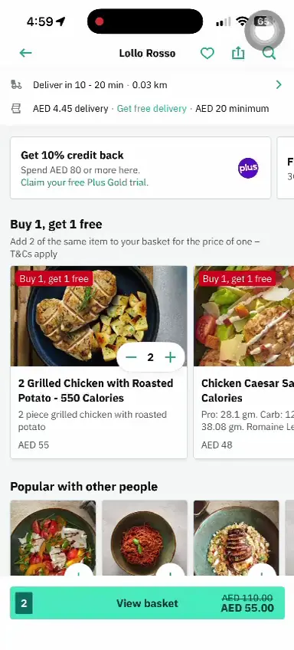Viewport: 294px width, 650px height.
Task: Open the share icon
Action: [x=238, y=53]
